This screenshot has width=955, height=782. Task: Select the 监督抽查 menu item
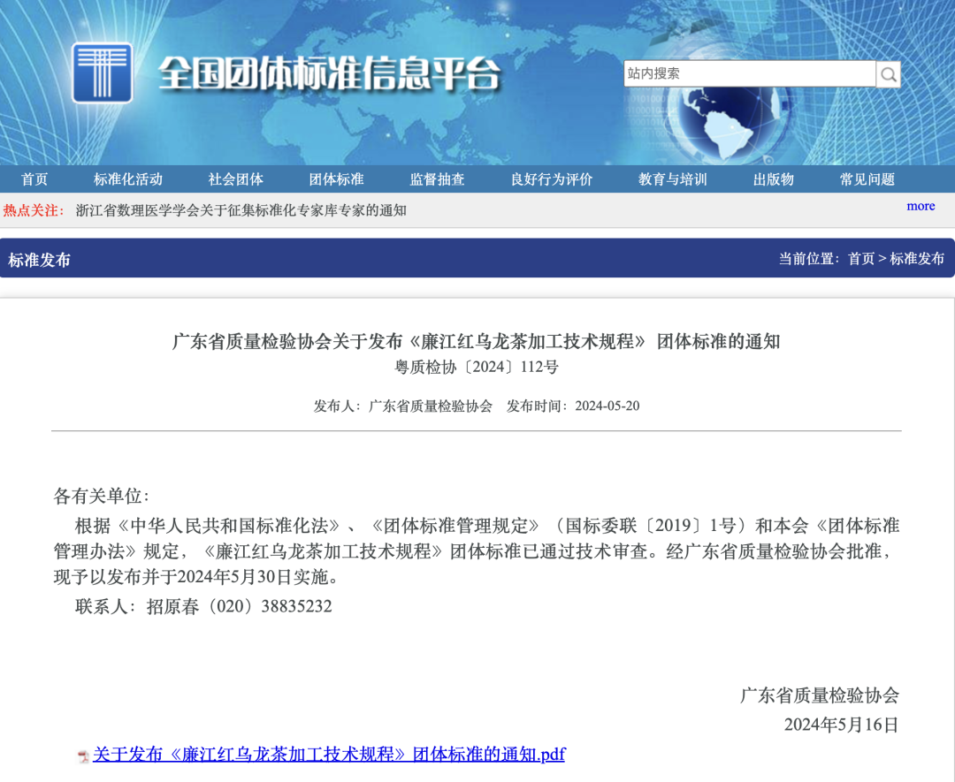pos(440,178)
